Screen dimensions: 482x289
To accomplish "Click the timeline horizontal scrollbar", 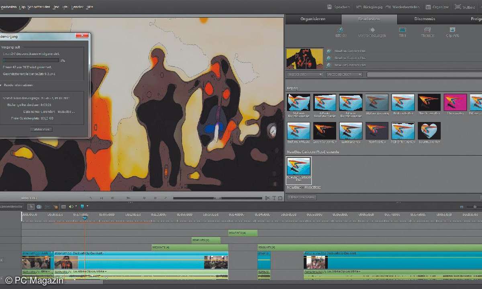I will click(x=62, y=282).
